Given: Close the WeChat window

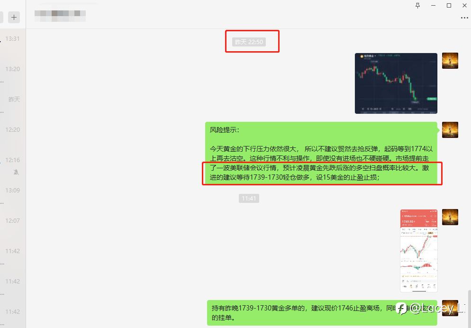Looking at the screenshot, I should click(464, 5).
